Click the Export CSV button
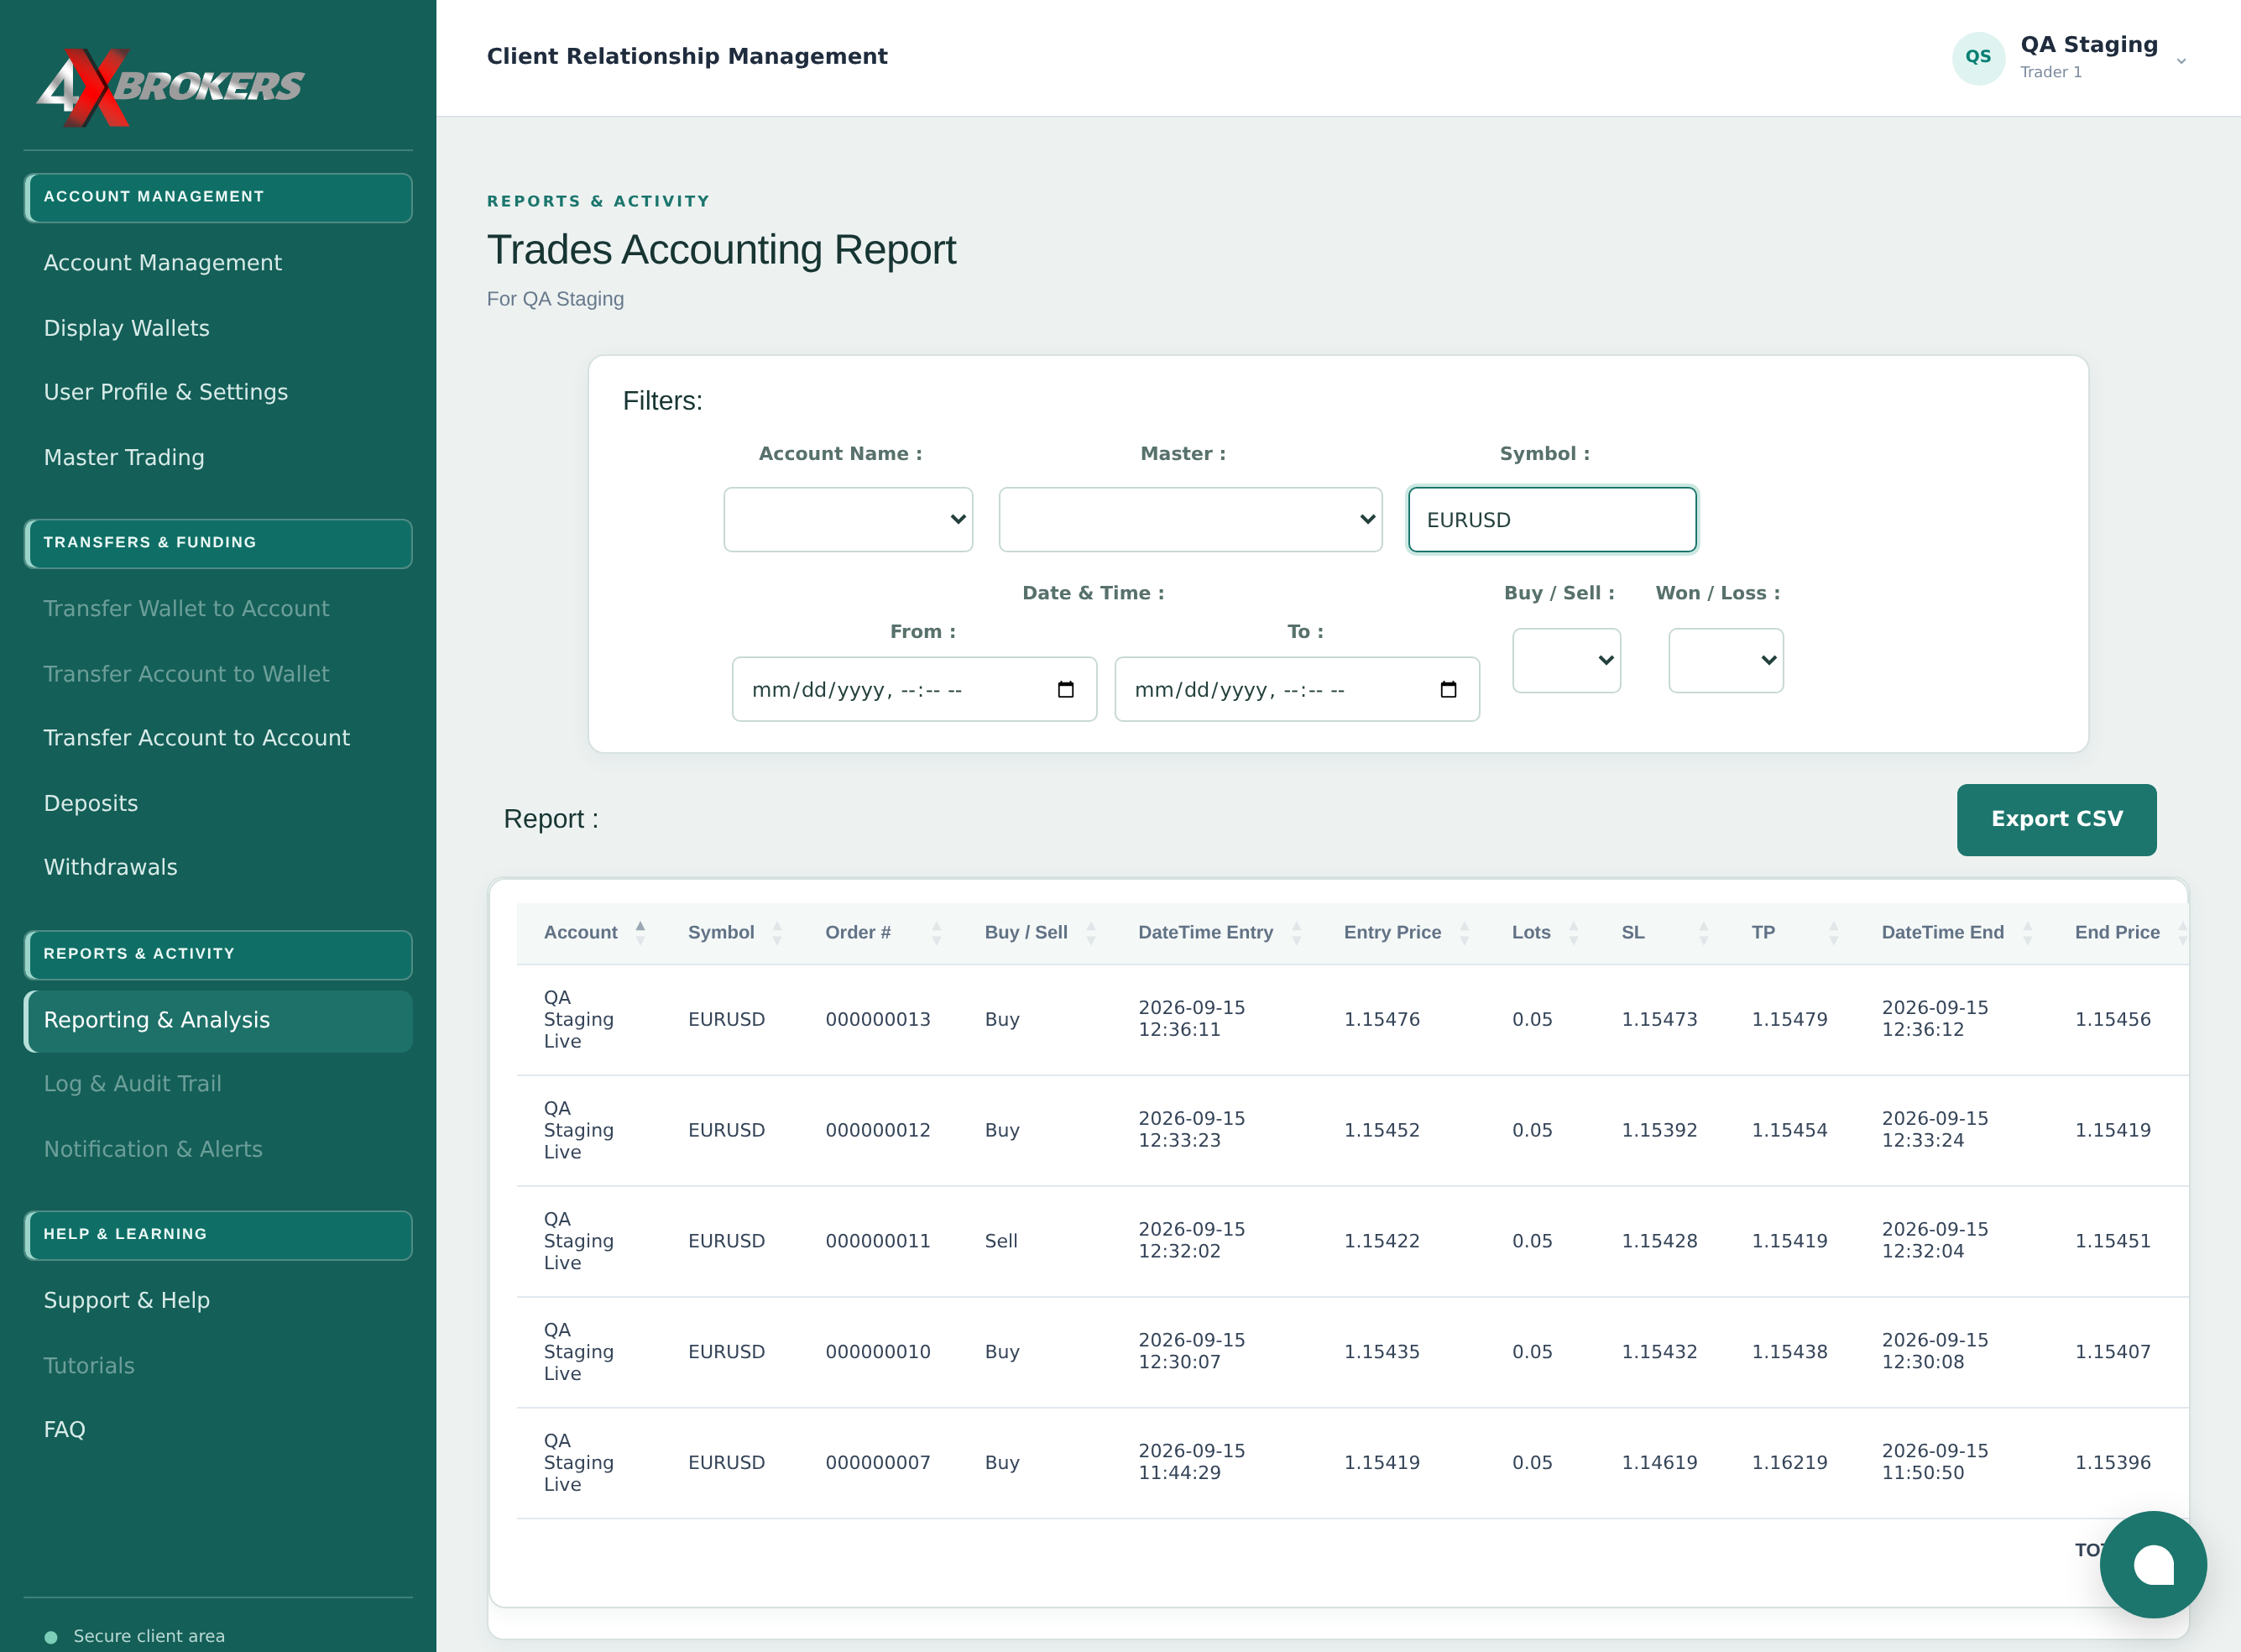Viewport: 2241px width, 1652px height. pos(2056,819)
